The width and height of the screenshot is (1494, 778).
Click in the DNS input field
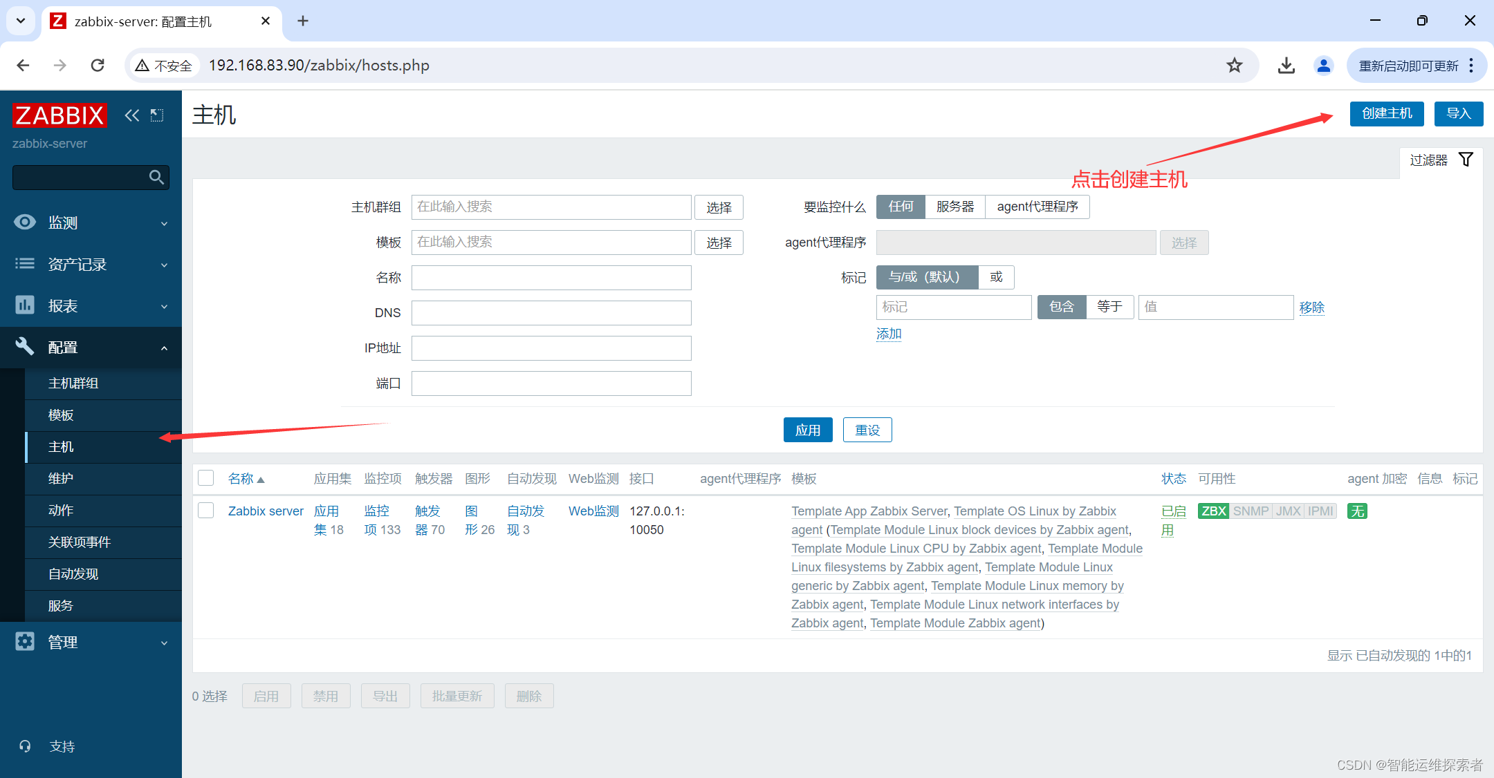coord(551,313)
